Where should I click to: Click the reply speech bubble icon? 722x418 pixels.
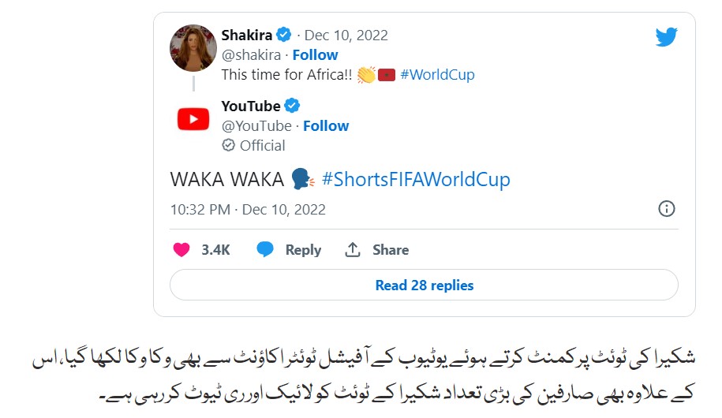pos(265,250)
